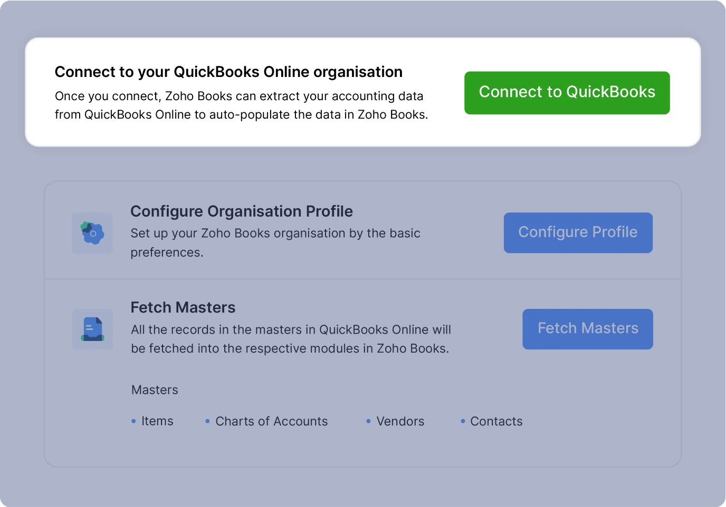726x507 pixels.
Task: Select the Contacts master entry
Action: pos(496,421)
